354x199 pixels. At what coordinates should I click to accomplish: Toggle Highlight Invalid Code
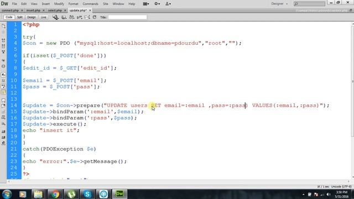(x=3, y=81)
